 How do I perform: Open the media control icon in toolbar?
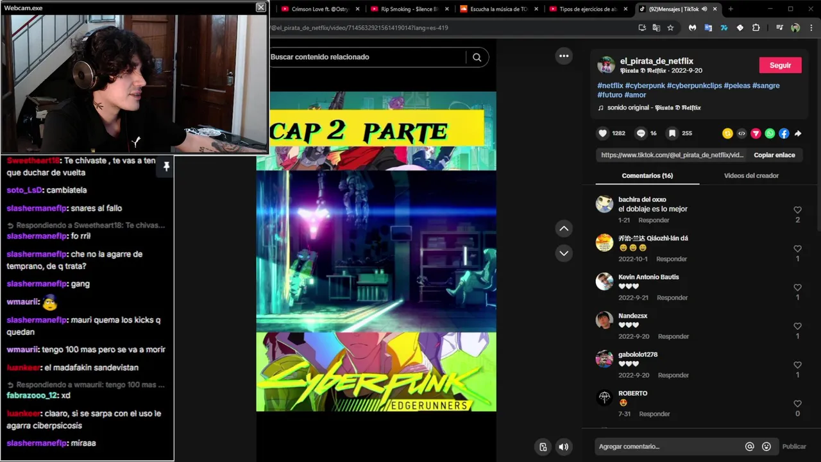point(779,28)
